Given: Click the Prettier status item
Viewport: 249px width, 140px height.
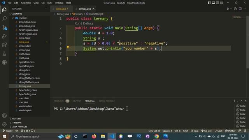Looking at the screenshot, I should coord(230,131).
